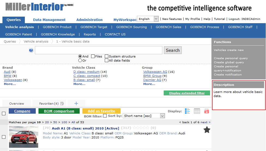Viewport: 266px width, 151px height.
Task: Filter by BMW Group link
Action: point(152,76)
